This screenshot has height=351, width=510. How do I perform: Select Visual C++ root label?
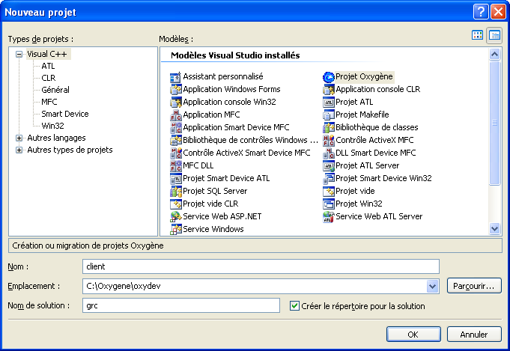(x=47, y=55)
